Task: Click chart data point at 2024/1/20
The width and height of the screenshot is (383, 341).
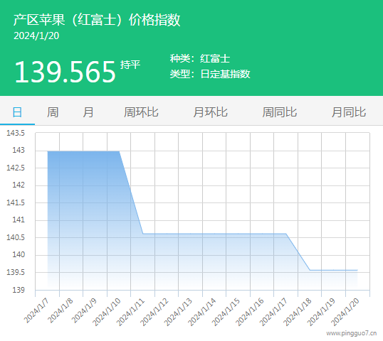Action: (x=357, y=270)
